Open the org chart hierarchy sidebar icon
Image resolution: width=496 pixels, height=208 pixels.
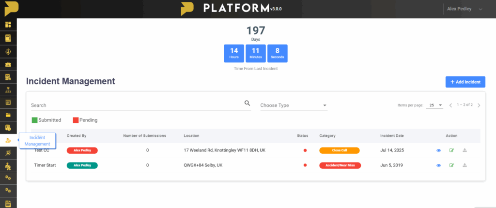click(8, 89)
